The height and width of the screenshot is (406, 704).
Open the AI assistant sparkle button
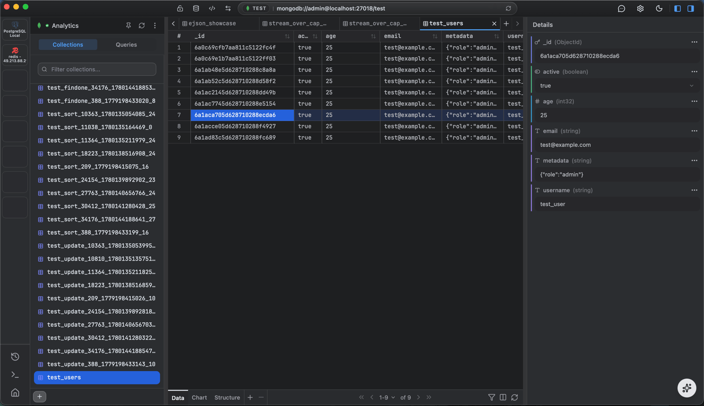point(687,388)
